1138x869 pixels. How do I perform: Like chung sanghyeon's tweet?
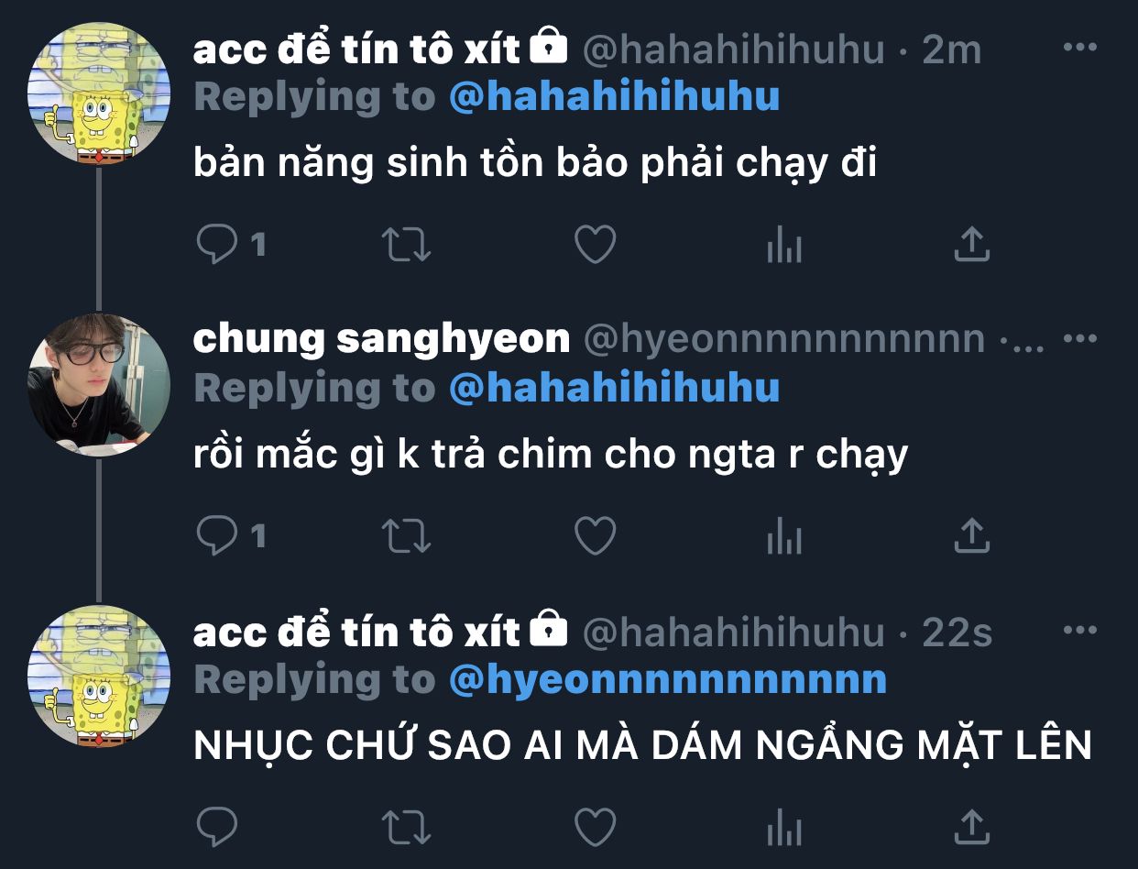(x=595, y=536)
